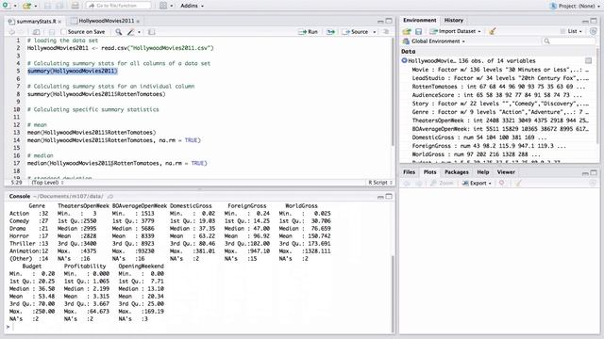604x339 pixels.
Task: Click the document outline icon in editor toolbar
Action: tap(386, 32)
